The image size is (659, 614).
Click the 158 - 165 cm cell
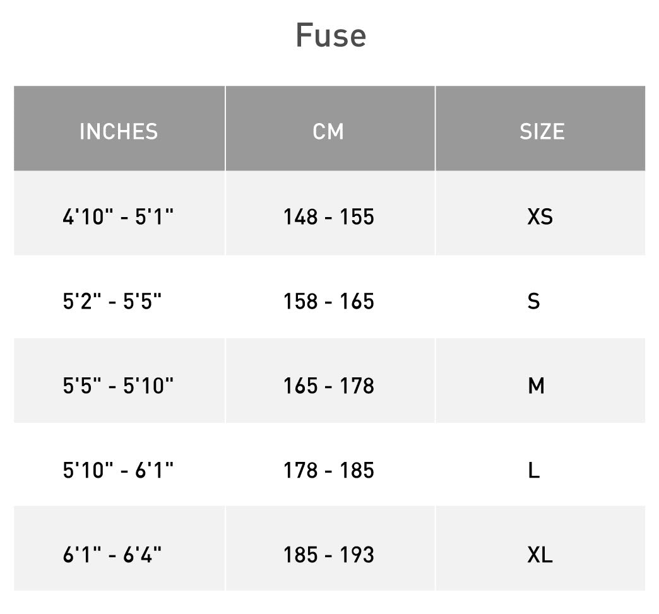[329, 302]
